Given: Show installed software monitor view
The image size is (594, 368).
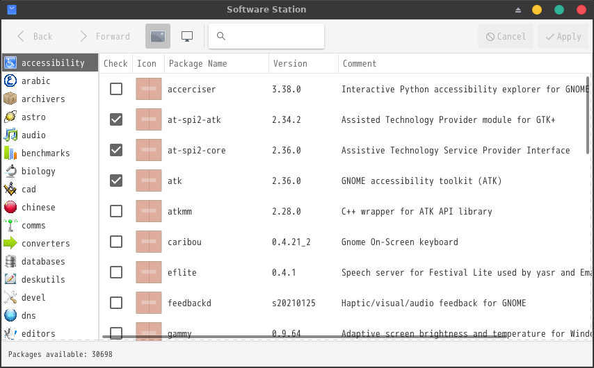Looking at the screenshot, I should pos(187,36).
